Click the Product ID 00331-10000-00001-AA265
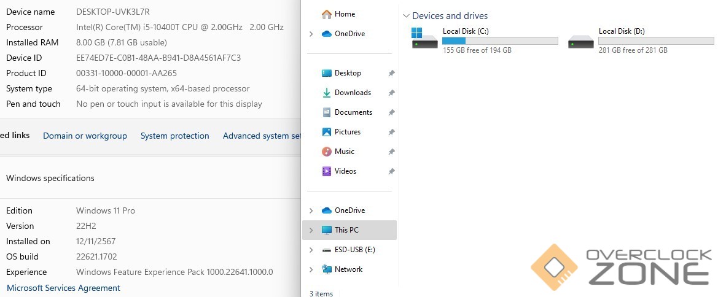The width and height of the screenshot is (718, 297). pos(127,73)
